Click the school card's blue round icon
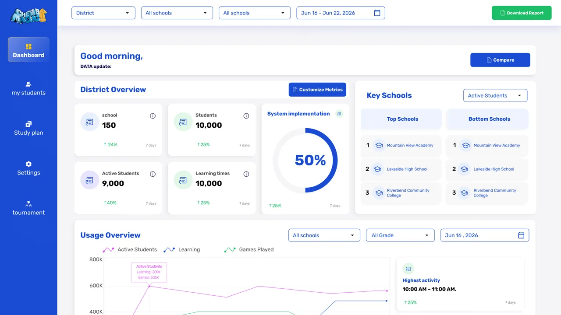 click(90, 122)
